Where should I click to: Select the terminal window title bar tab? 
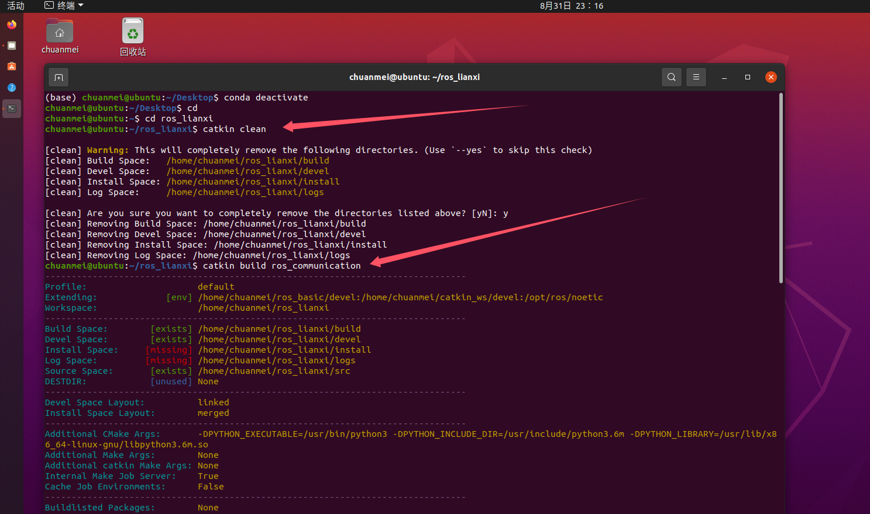414,77
